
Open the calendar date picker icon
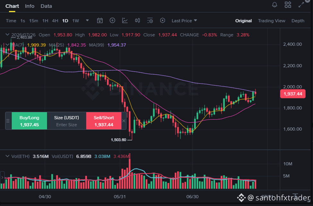[x=100, y=21]
